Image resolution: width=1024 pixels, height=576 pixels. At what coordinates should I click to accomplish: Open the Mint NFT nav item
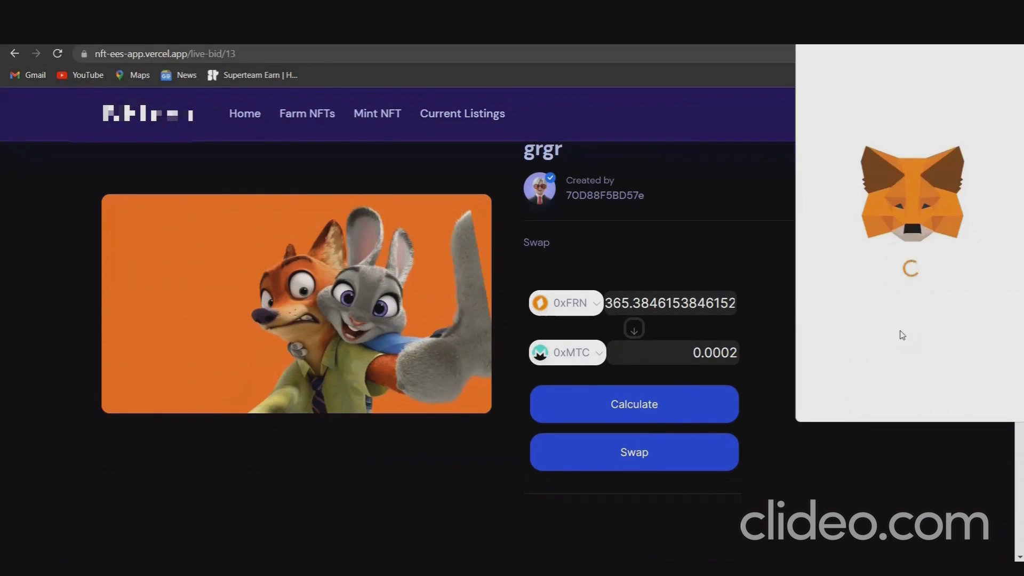pyautogui.click(x=377, y=114)
